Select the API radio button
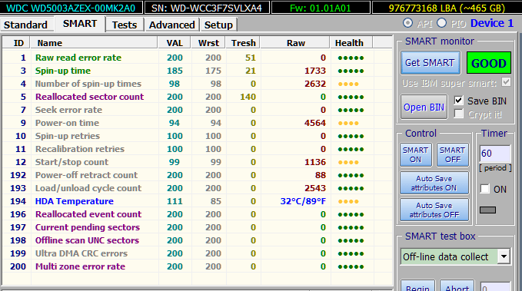This screenshot has width=522, height=291. pyautogui.click(x=407, y=23)
